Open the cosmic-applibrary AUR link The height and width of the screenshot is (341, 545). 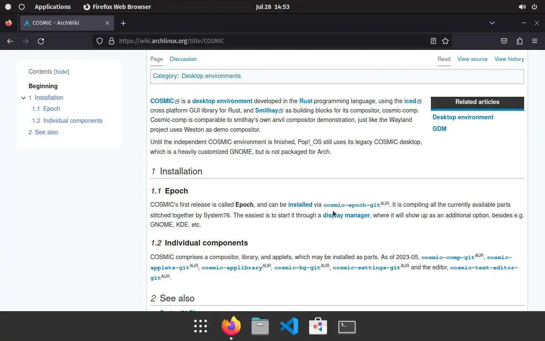point(232,268)
